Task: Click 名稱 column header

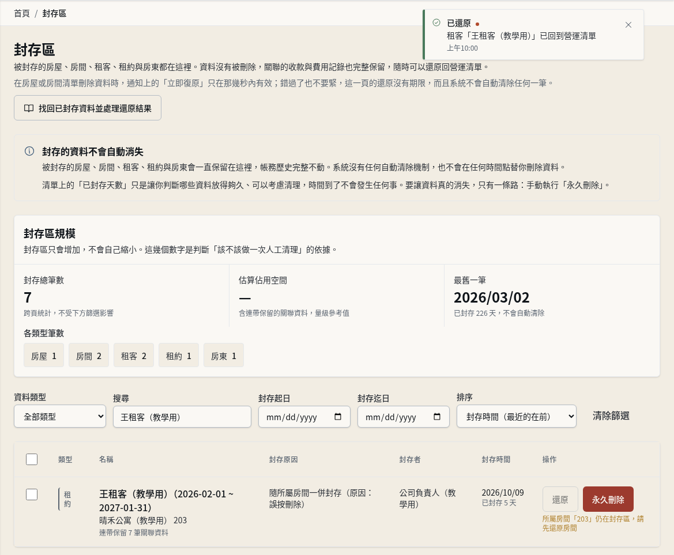Action: coord(106,459)
